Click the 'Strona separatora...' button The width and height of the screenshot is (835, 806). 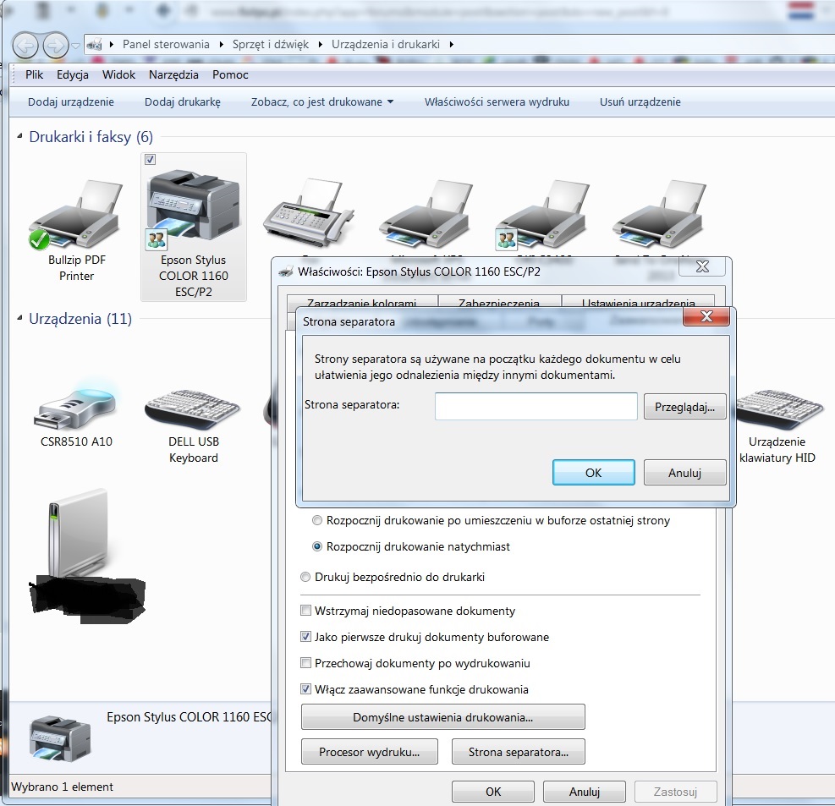(x=518, y=752)
